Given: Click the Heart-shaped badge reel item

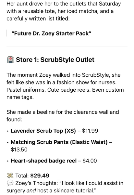Looking at the screenshot, I should (43, 161).
